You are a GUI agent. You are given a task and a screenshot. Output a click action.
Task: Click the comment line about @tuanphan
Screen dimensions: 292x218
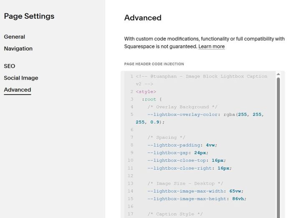pos(201,80)
